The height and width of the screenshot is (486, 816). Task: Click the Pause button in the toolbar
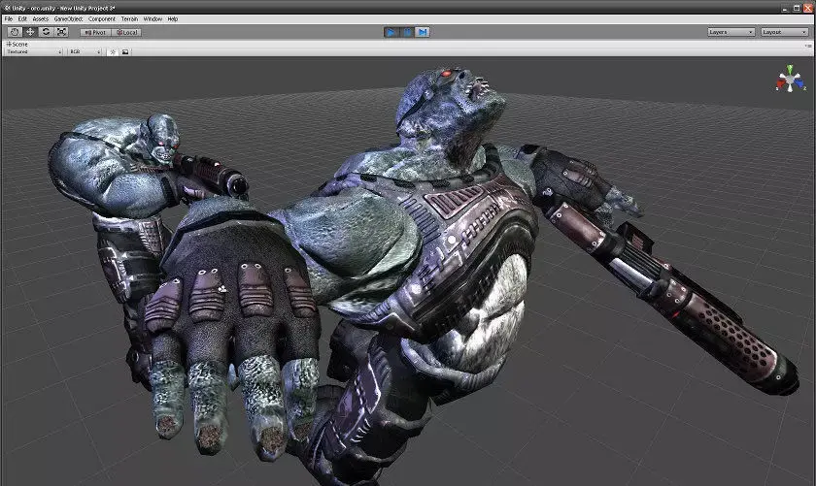point(407,32)
